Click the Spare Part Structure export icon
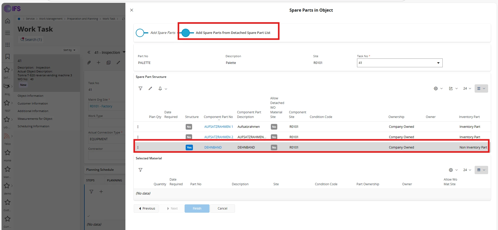Viewport: 498px width, 230px height. coord(451,88)
